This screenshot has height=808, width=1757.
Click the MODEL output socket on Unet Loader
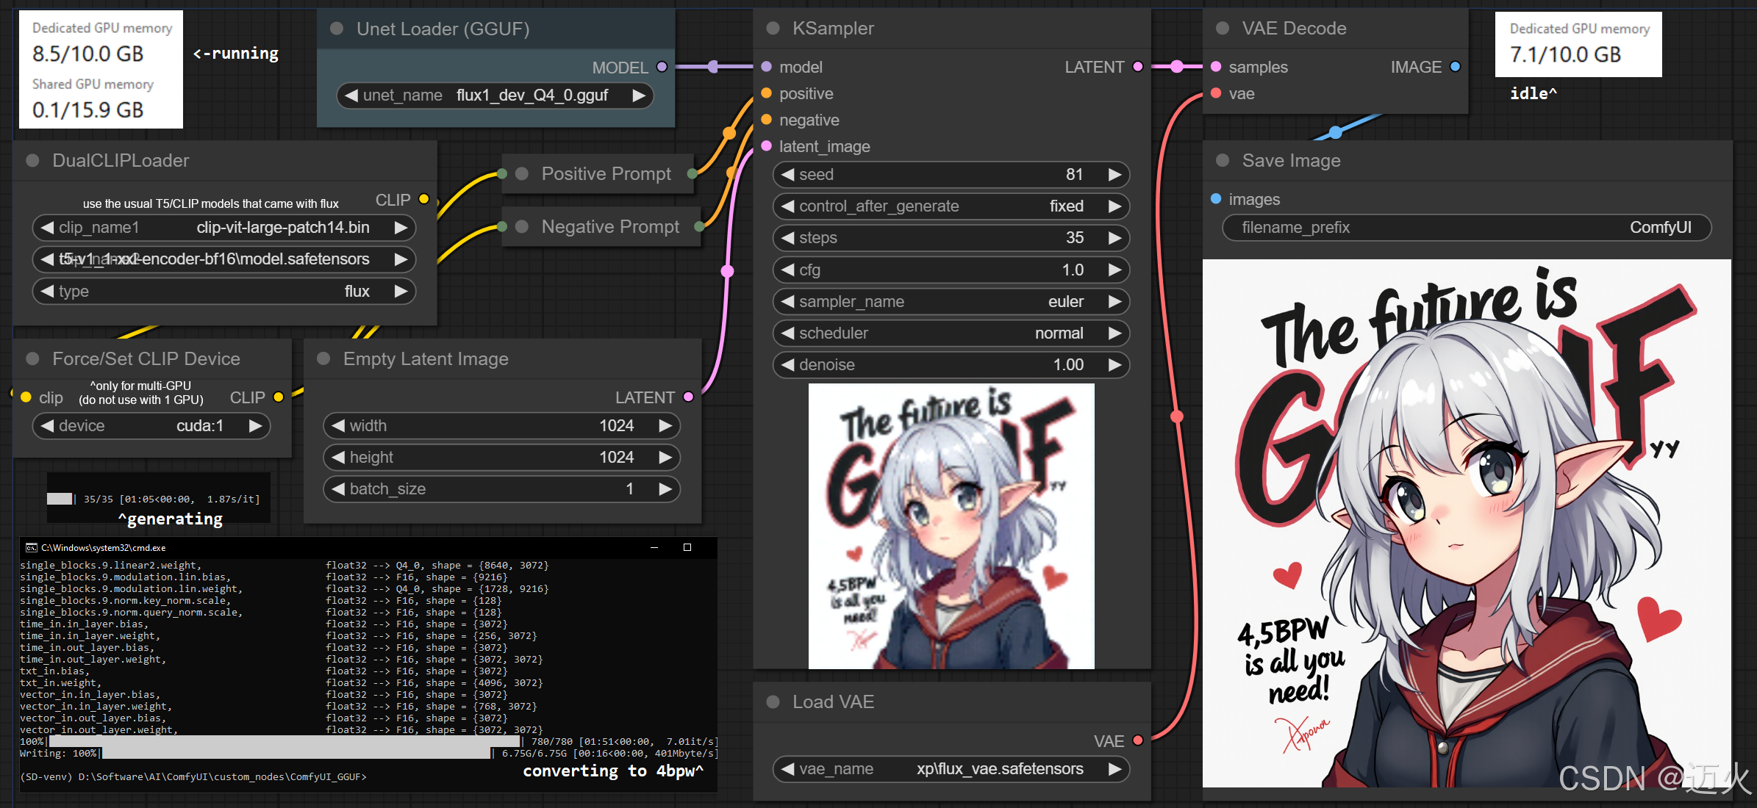pos(662,67)
